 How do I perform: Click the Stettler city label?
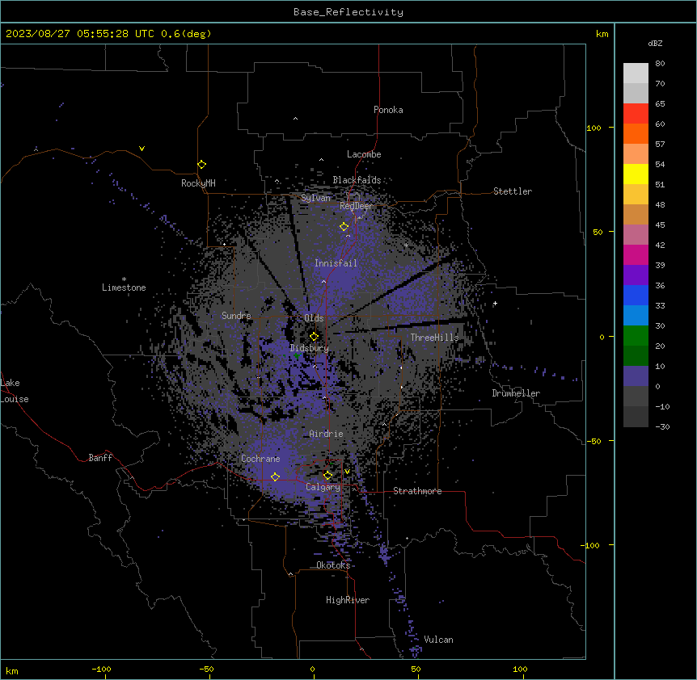point(513,191)
